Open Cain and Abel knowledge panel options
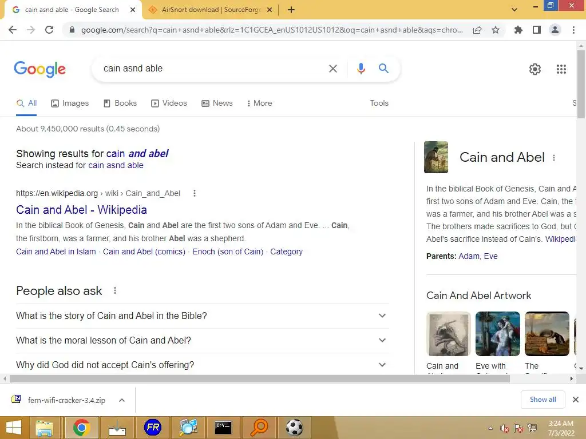Screen dimensions: 586x439 coord(554,158)
